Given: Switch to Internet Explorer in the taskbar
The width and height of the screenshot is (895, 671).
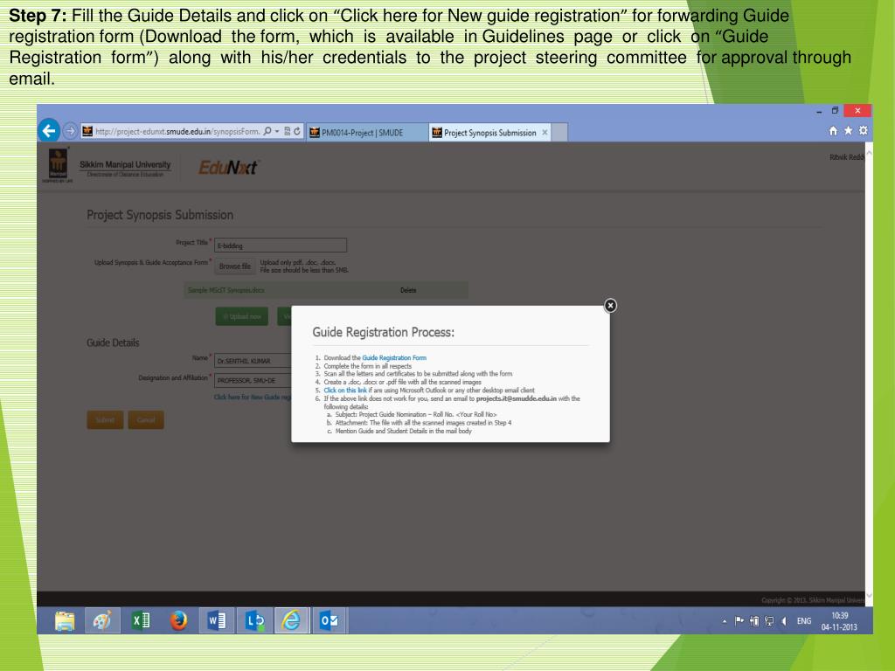Looking at the screenshot, I should (x=292, y=621).
